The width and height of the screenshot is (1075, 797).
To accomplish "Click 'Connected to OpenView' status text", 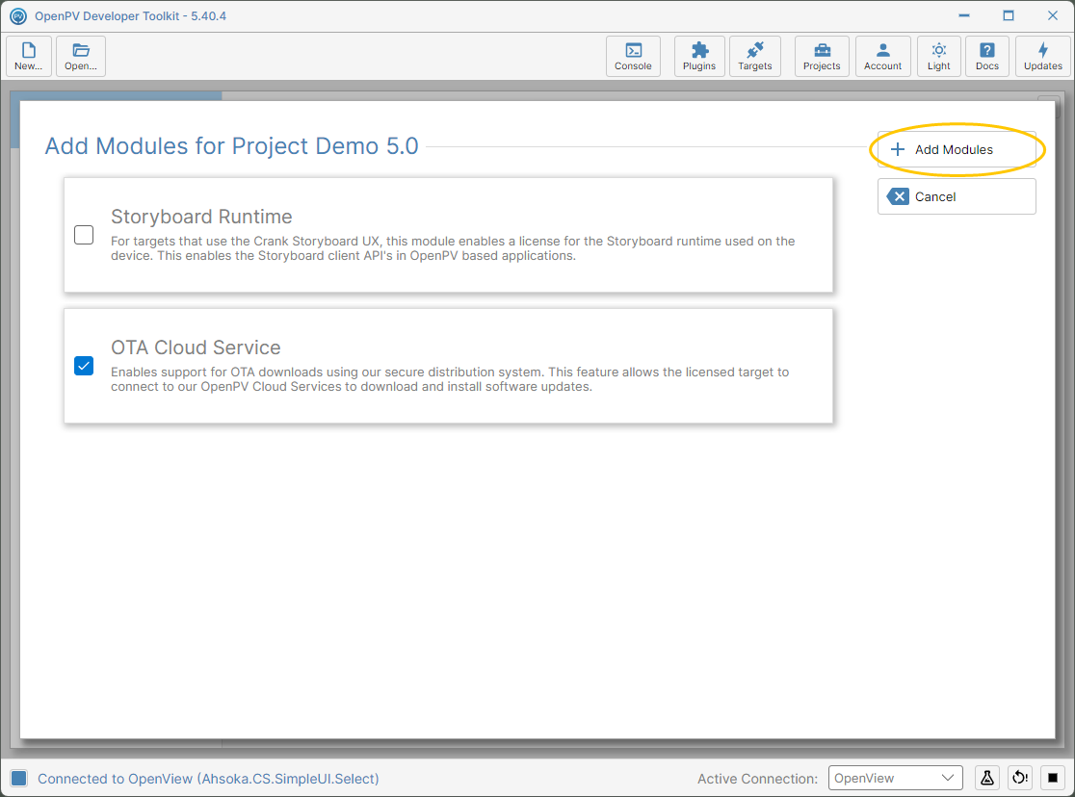I will [x=208, y=779].
